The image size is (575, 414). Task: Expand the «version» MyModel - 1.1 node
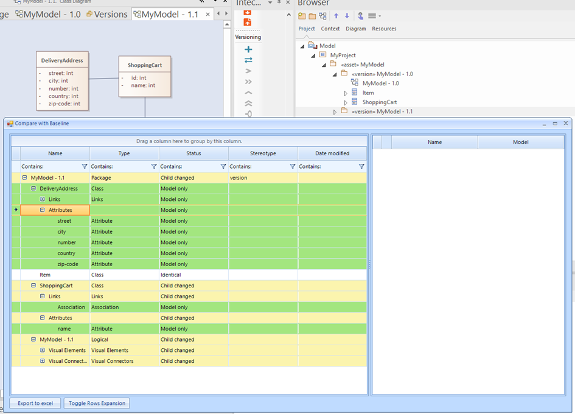tap(335, 112)
